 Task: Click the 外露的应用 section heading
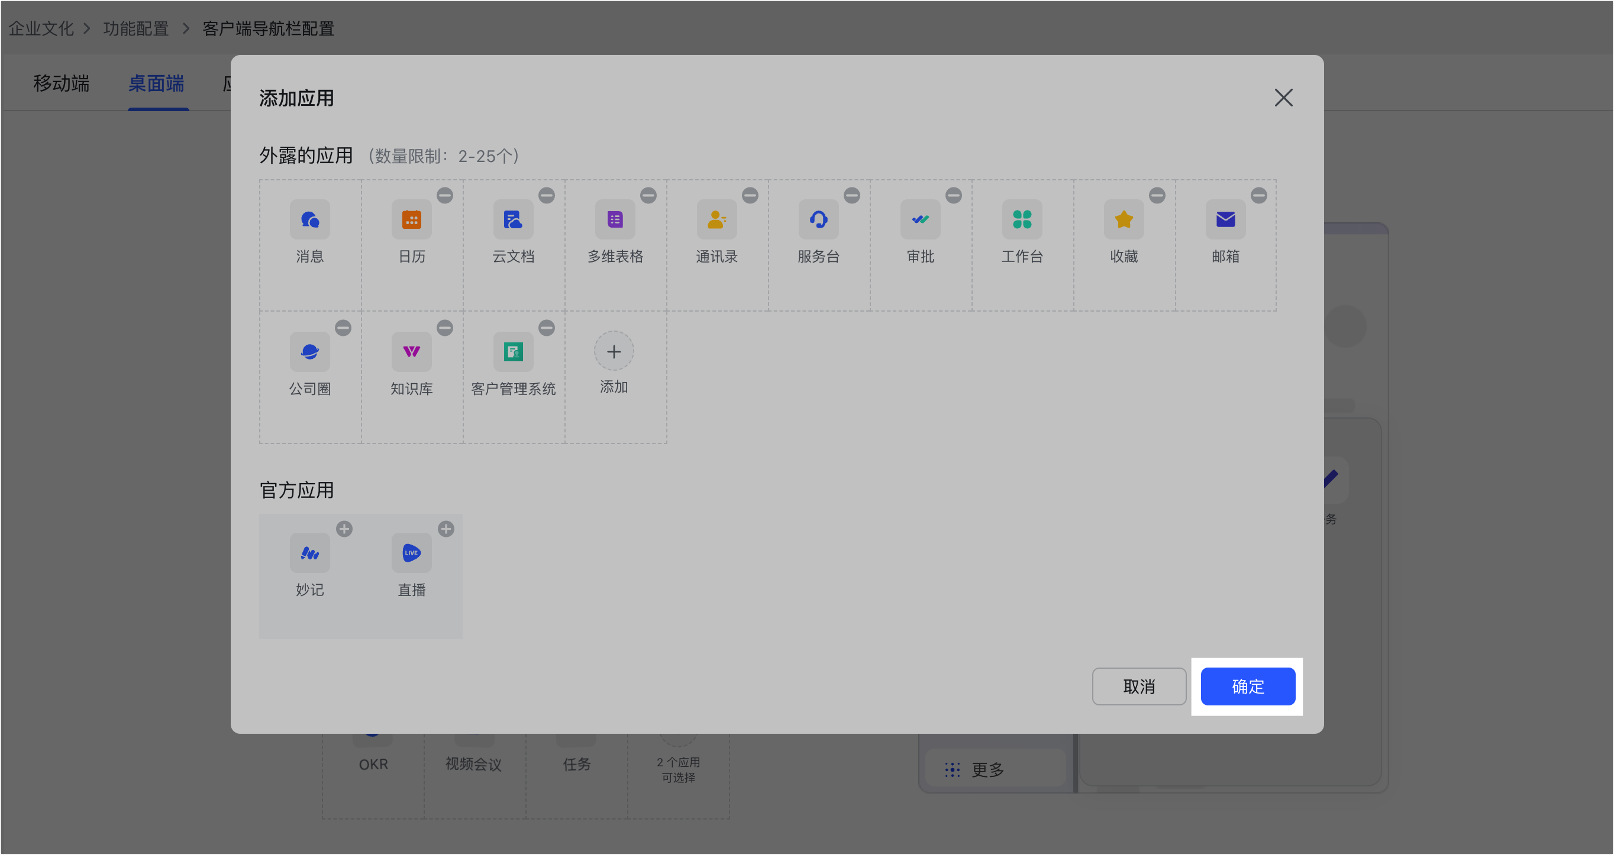tap(306, 156)
